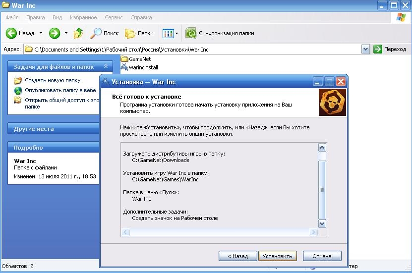Click the Views grid icon
Viewport: 412px width, 273px height.
tap(168, 33)
